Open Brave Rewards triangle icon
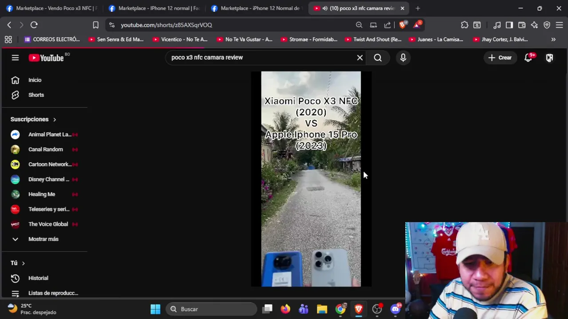This screenshot has height=319, width=568. pyautogui.click(x=417, y=25)
